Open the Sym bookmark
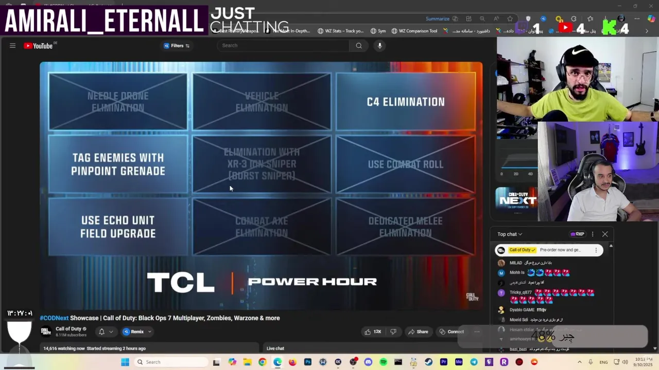659x370 pixels. 378,31
